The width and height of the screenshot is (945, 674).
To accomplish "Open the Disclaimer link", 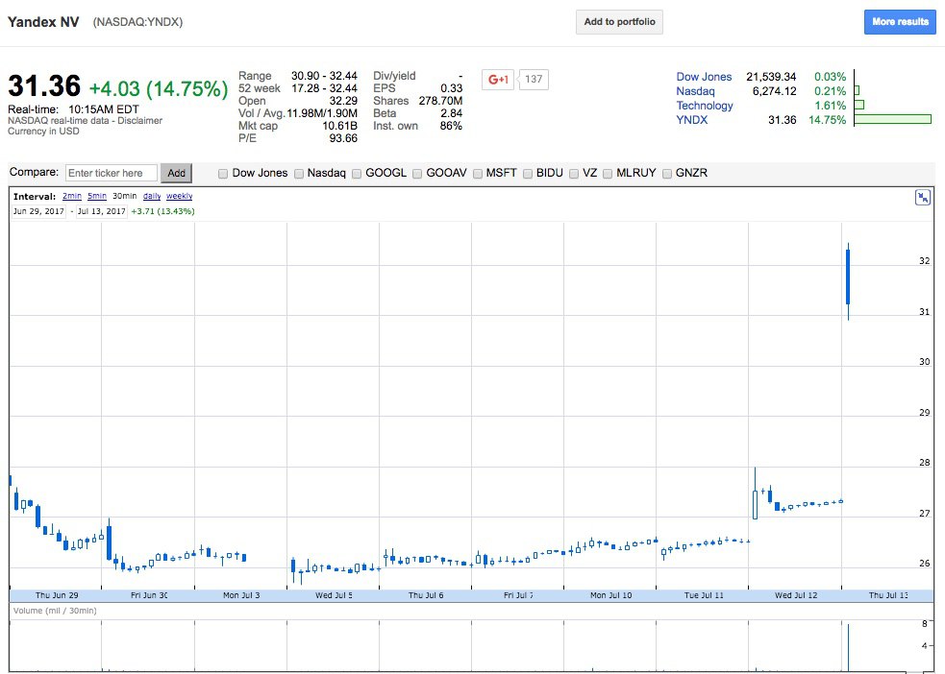I will coord(139,120).
